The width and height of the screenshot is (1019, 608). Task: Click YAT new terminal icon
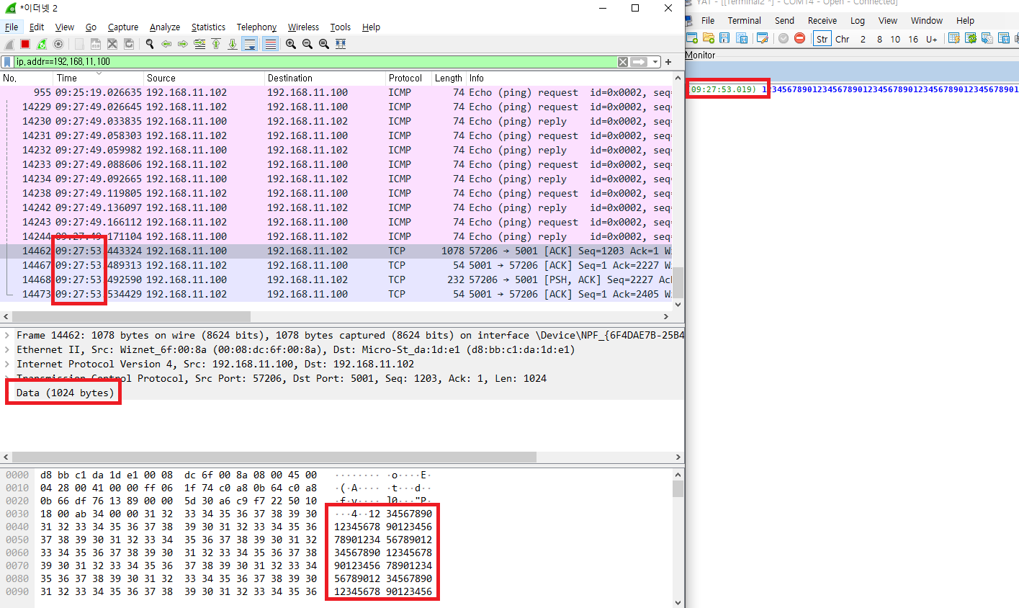tap(692, 38)
